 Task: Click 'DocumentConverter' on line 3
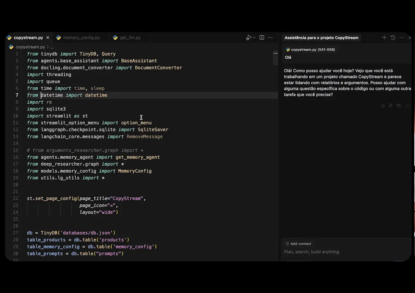point(158,68)
